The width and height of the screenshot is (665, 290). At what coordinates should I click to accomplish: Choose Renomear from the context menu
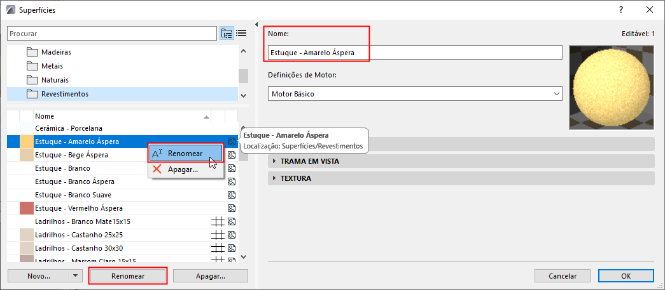point(185,154)
